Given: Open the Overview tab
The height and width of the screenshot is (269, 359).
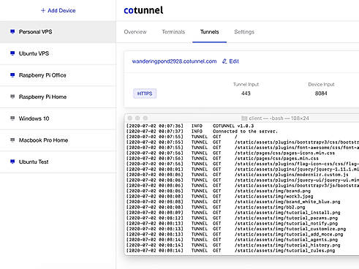Looking at the screenshot, I should [135, 32].
